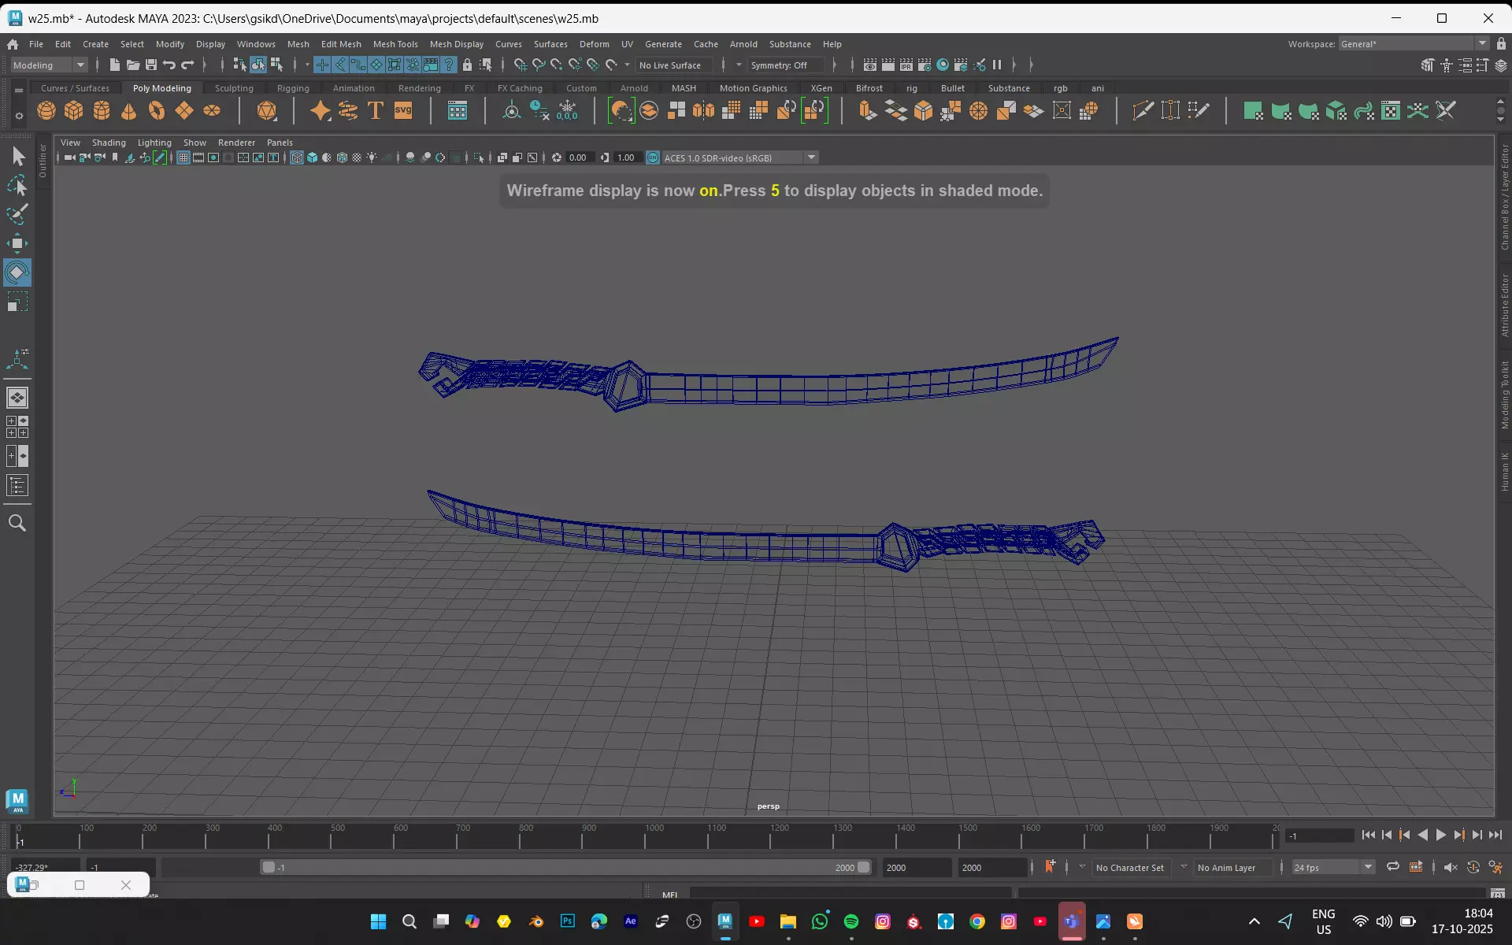
Task: Open the Symmetry: Off dropdown
Action: [x=787, y=65]
